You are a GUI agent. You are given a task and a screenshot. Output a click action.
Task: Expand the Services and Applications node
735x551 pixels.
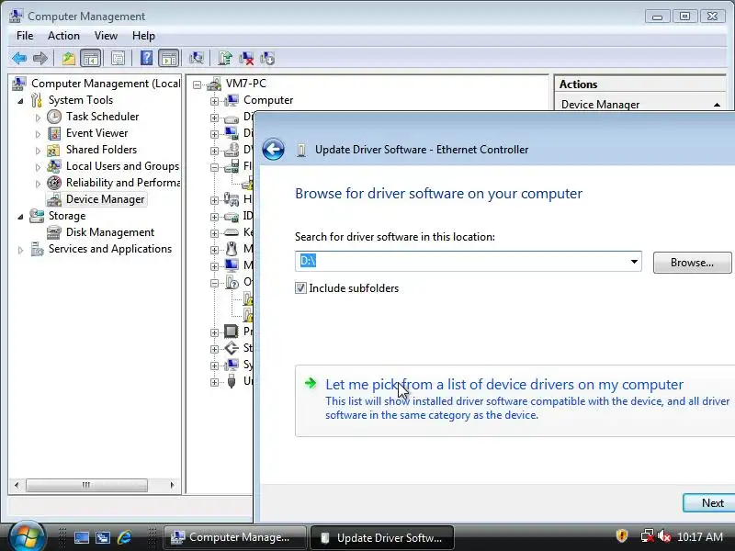click(20, 250)
